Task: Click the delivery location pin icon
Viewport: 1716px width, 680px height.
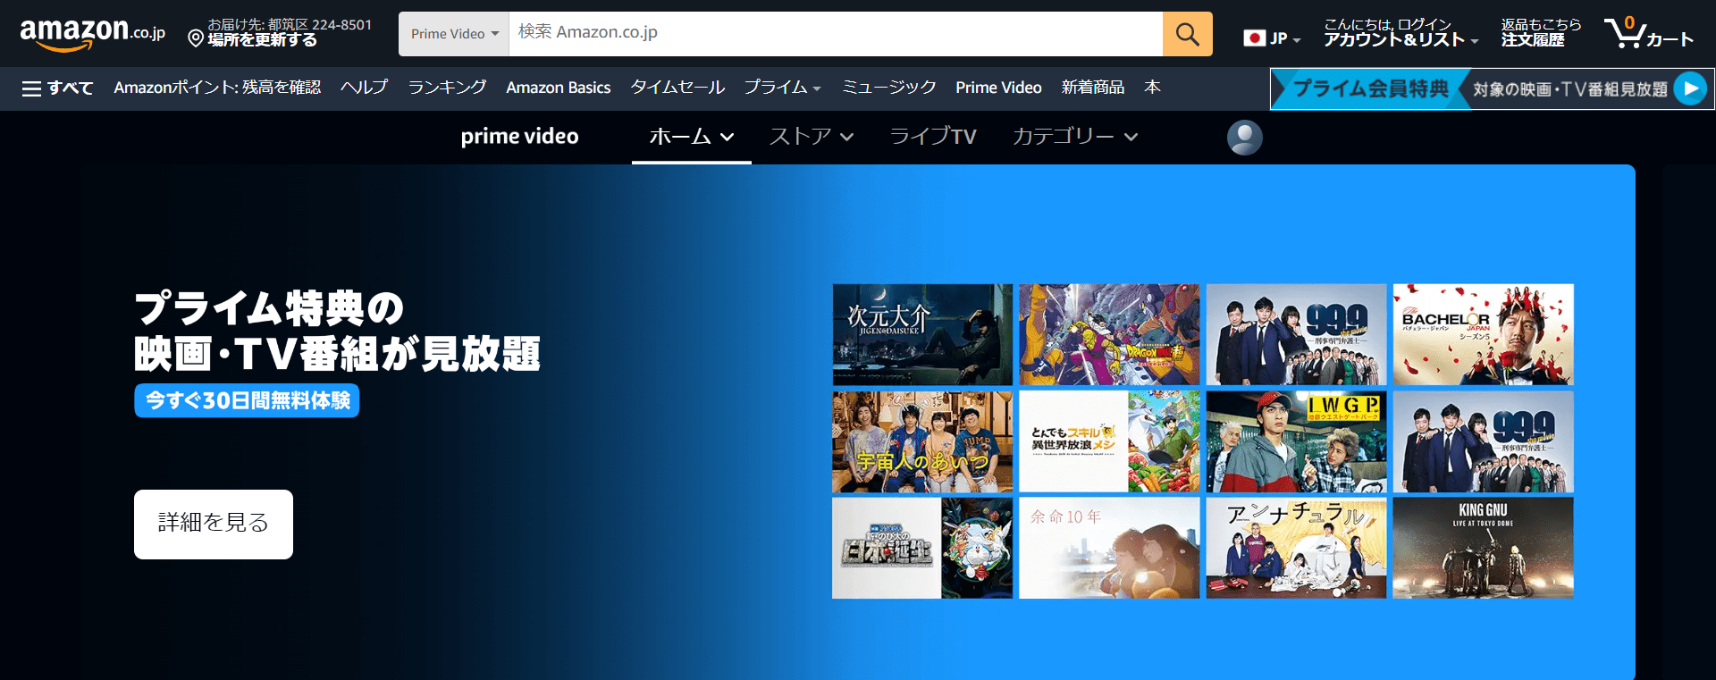Action: tap(196, 38)
